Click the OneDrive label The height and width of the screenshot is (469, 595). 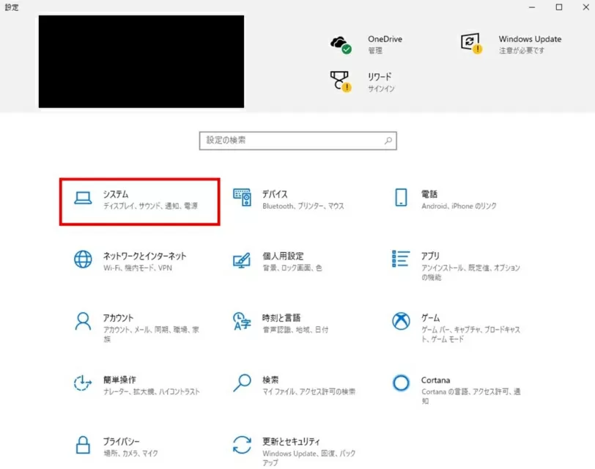pos(385,39)
